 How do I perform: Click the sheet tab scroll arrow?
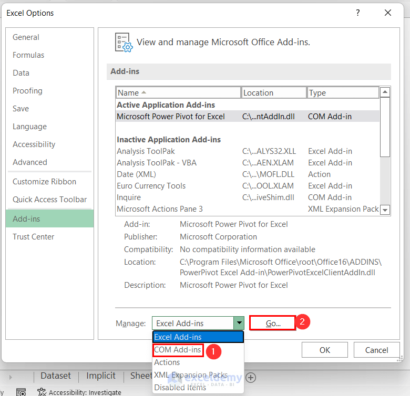point(11,377)
